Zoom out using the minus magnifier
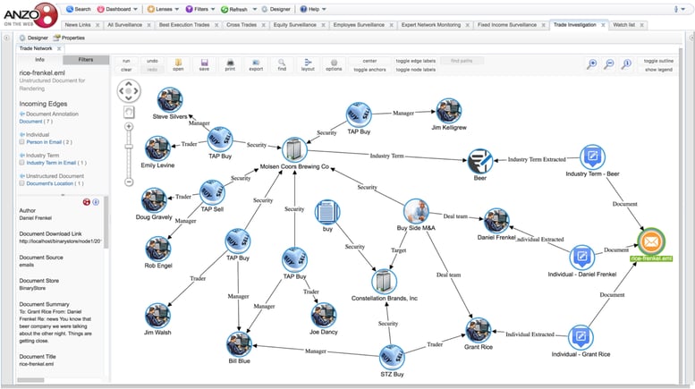 click(x=609, y=64)
